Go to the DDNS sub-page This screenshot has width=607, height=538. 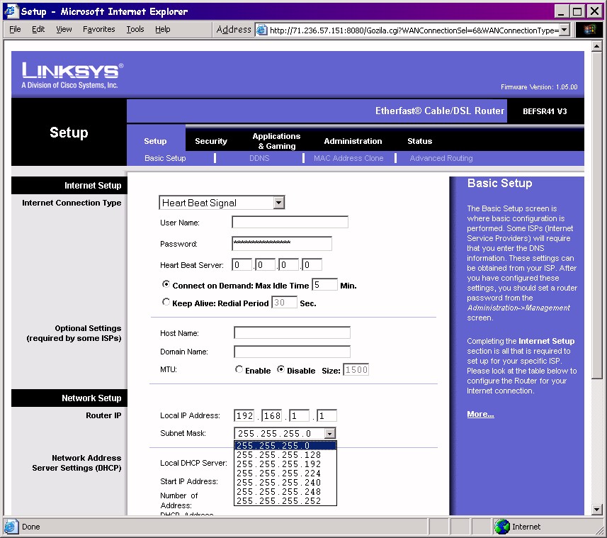click(259, 158)
